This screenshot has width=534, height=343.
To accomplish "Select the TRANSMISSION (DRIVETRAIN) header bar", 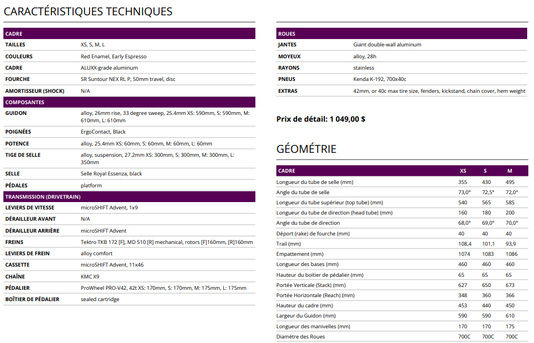I will pyautogui.click(x=129, y=196).
